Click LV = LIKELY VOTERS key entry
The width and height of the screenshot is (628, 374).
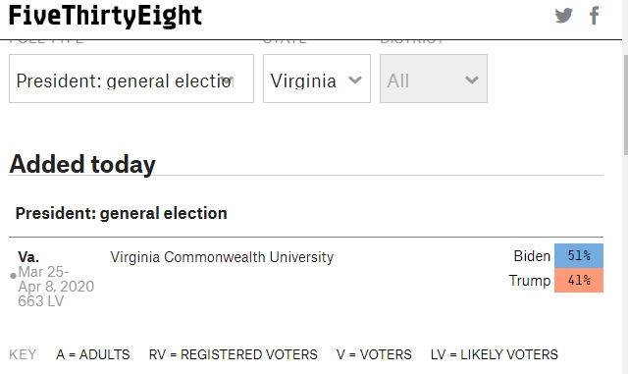(x=495, y=354)
